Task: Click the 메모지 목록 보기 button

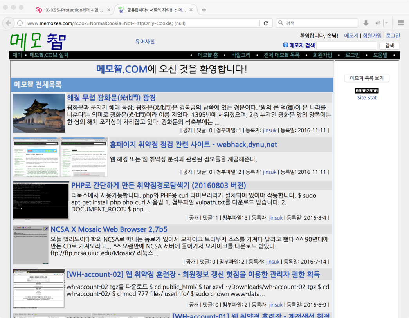Action: tap(367, 78)
